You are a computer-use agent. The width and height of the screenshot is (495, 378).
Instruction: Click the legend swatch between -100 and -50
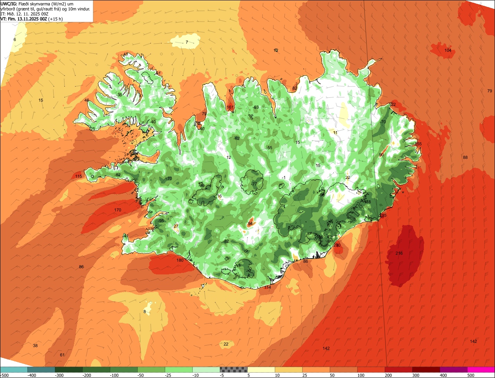pyautogui.click(x=123, y=369)
